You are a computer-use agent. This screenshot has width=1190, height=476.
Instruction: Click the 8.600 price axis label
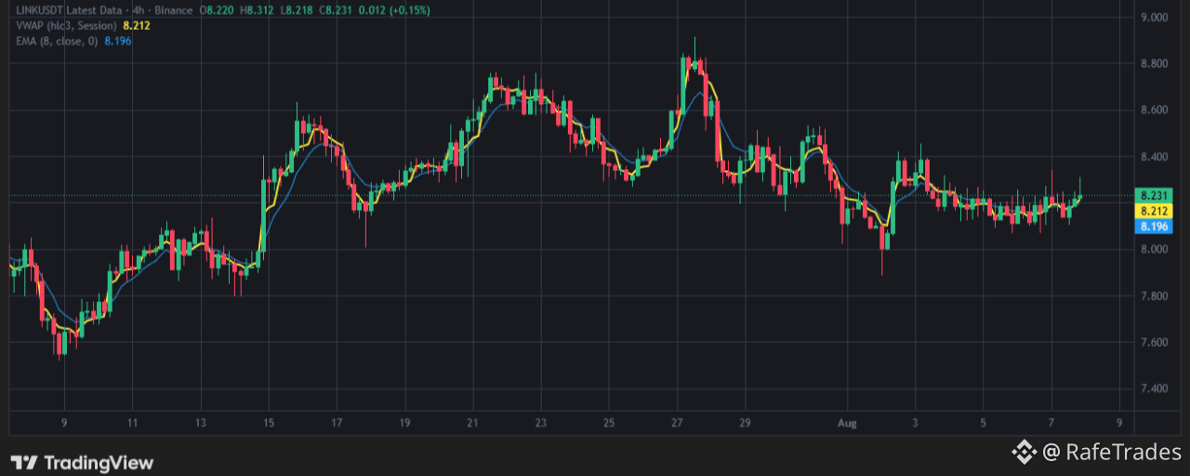[1153, 110]
